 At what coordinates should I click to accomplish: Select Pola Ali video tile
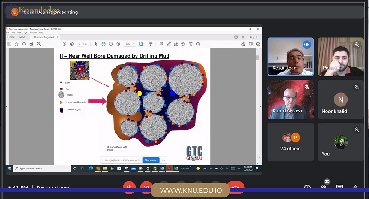pos(340,57)
